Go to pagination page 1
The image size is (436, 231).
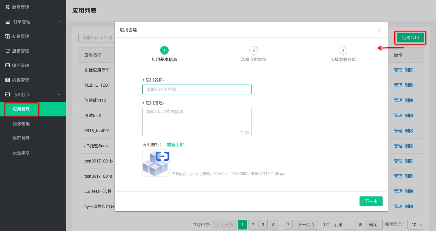pyautogui.click(x=242, y=225)
